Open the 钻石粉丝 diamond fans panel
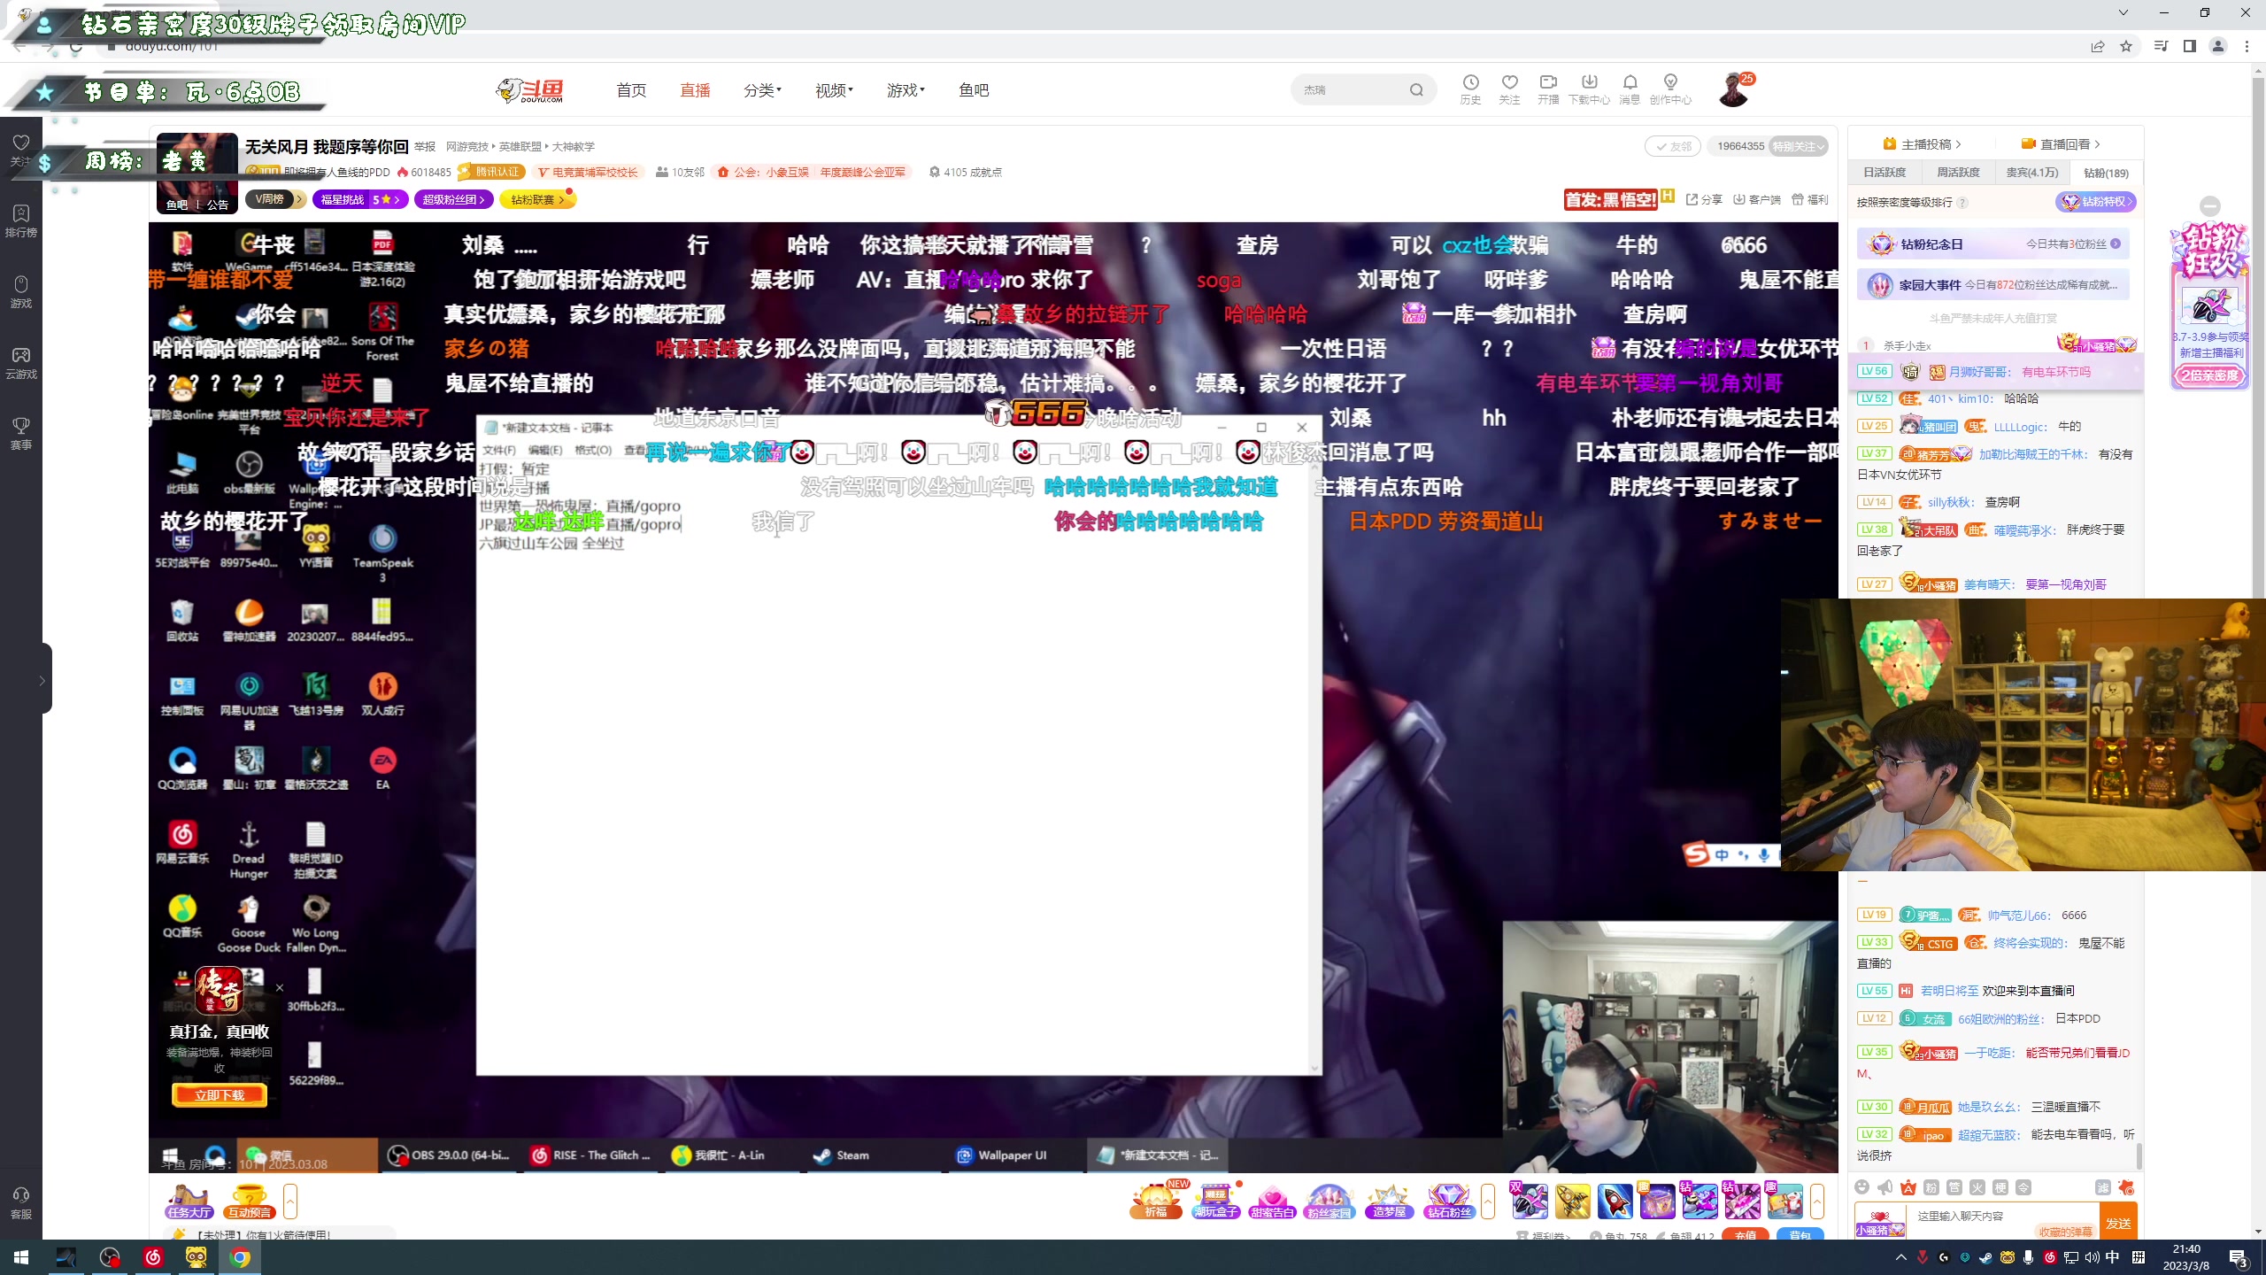The height and width of the screenshot is (1275, 2266). click(x=1448, y=1201)
